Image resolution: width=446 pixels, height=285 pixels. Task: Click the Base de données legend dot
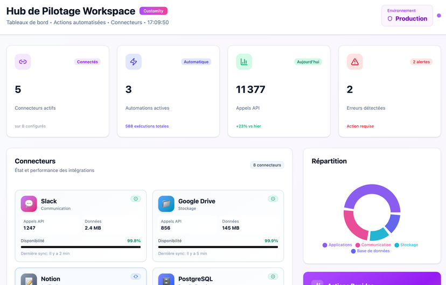(353, 251)
